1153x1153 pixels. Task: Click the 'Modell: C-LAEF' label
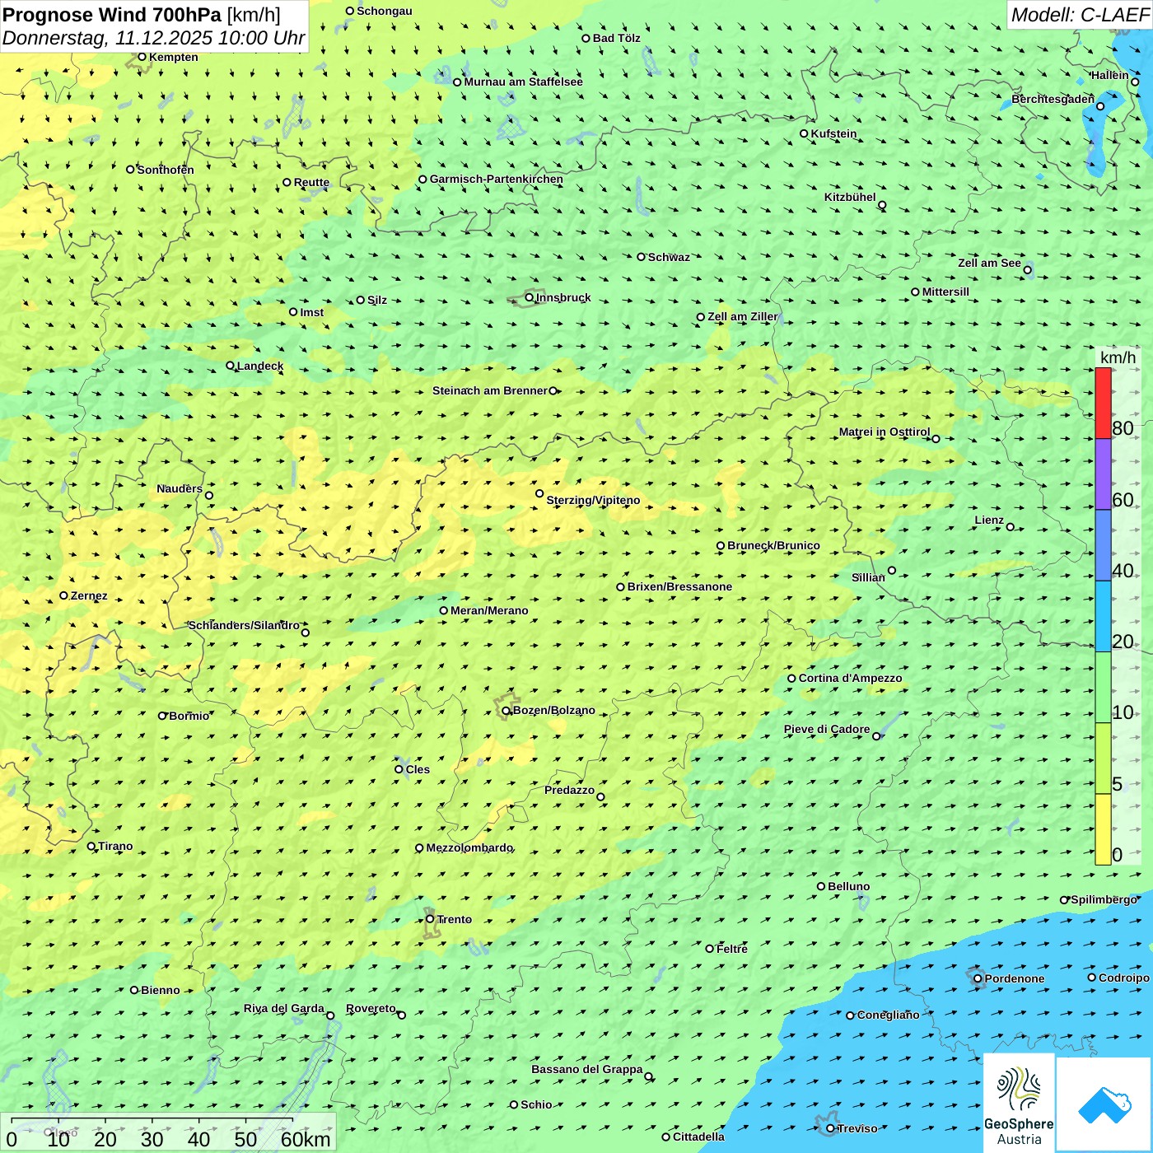tap(1079, 15)
